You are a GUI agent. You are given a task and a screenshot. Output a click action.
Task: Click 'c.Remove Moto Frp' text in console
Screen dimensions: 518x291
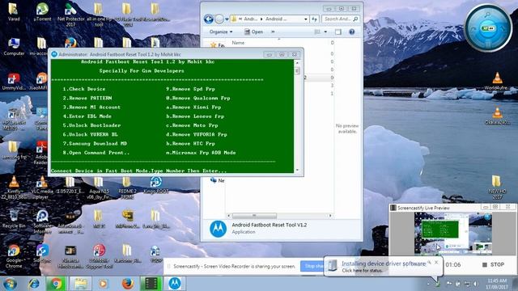pyautogui.click(x=192, y=125)
